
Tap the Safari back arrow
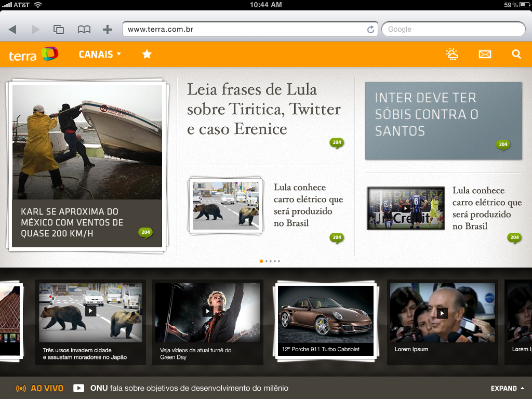pos(12,30)
